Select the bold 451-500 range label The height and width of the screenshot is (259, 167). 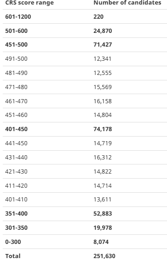pos(16,45)
